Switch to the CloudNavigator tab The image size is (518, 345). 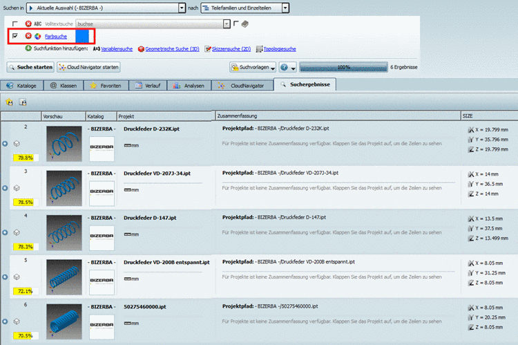(242, 85)
